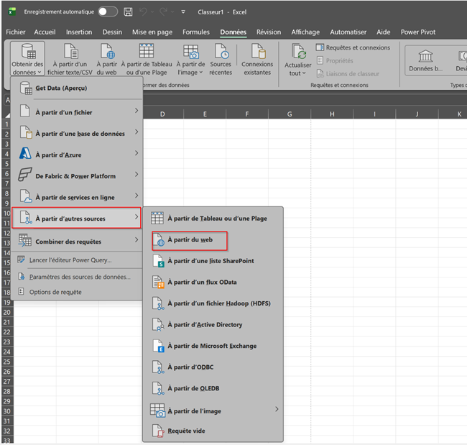Viewport: 467px width, 445px height.
Task: Select À partir du web in submenu
Action: point(190,239)
